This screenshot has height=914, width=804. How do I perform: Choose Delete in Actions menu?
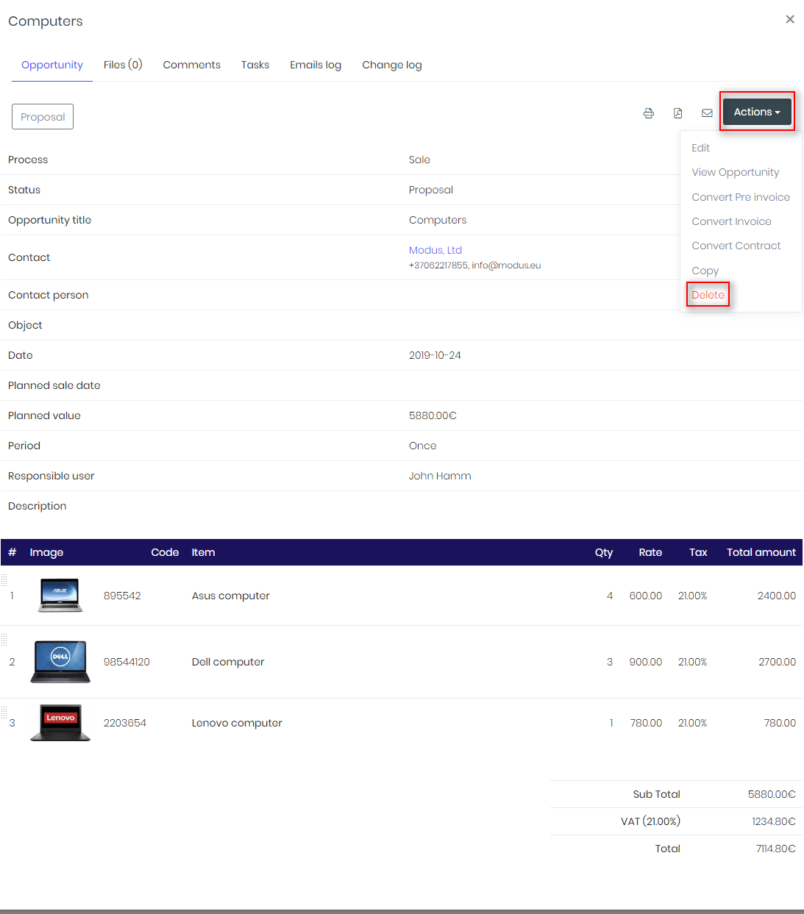pos(708,295)
